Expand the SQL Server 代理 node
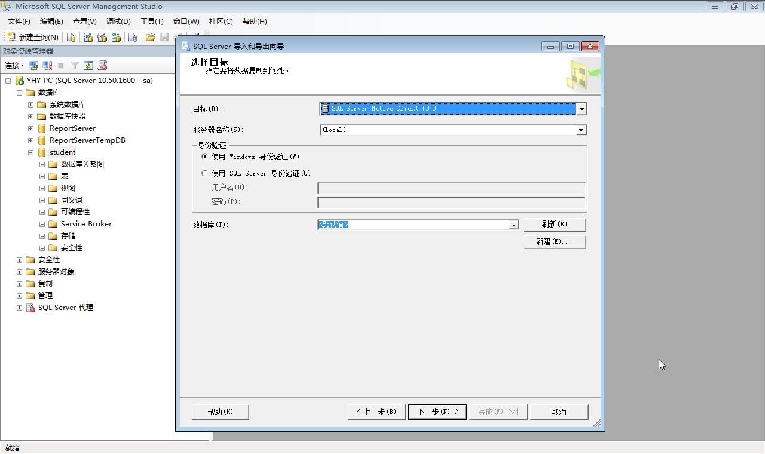The image size is (765, 454). coord(19,308)
